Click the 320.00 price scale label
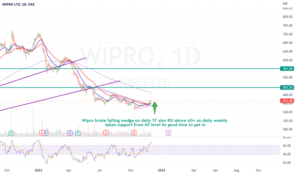The height and width of the screenshot is (174, 295). point(288,121)
